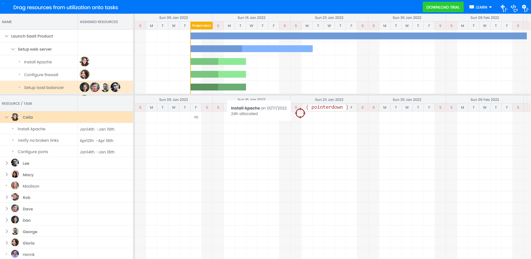Open the settings gear icon in header
This screenshot has width=531, height=259.
[x=524, y=8]
